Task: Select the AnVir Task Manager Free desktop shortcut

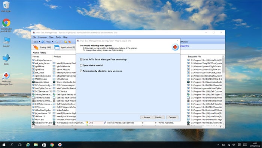Action: 6,79
